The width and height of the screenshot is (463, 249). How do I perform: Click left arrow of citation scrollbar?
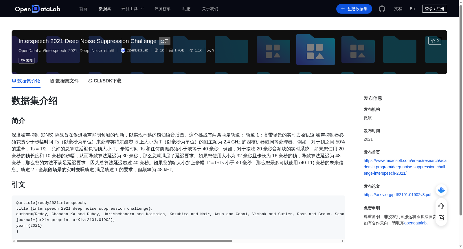coord(14,241)
